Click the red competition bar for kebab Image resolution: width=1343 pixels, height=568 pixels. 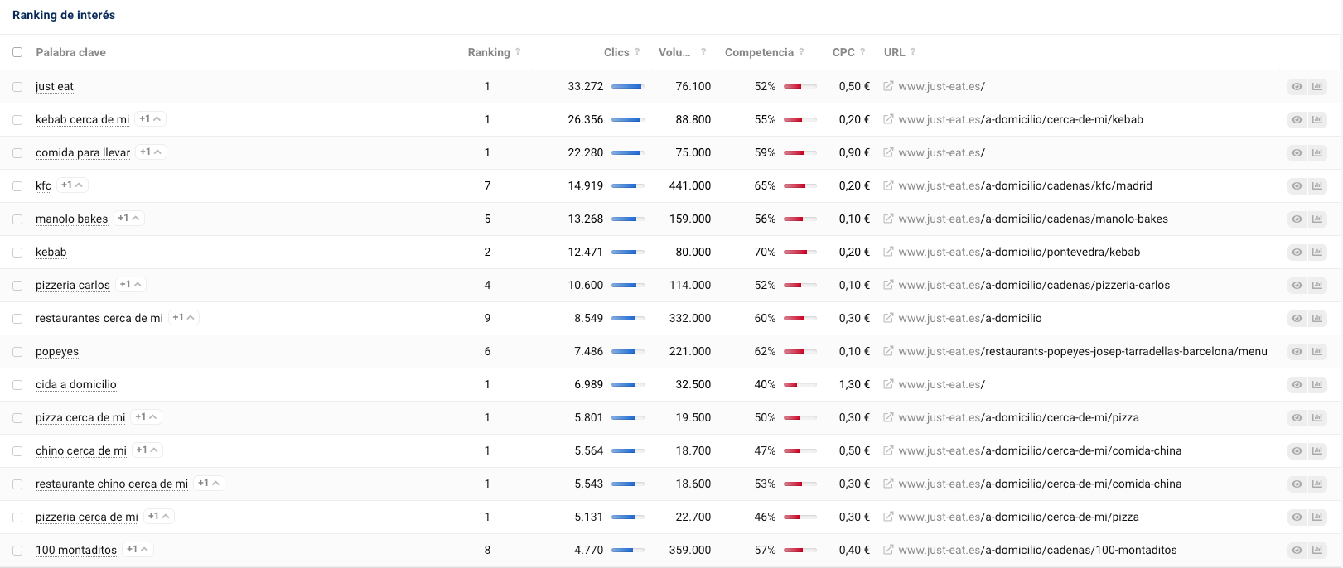click(x=800, y=252)
